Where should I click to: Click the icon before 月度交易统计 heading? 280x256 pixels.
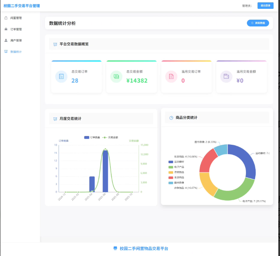(55, 119)
